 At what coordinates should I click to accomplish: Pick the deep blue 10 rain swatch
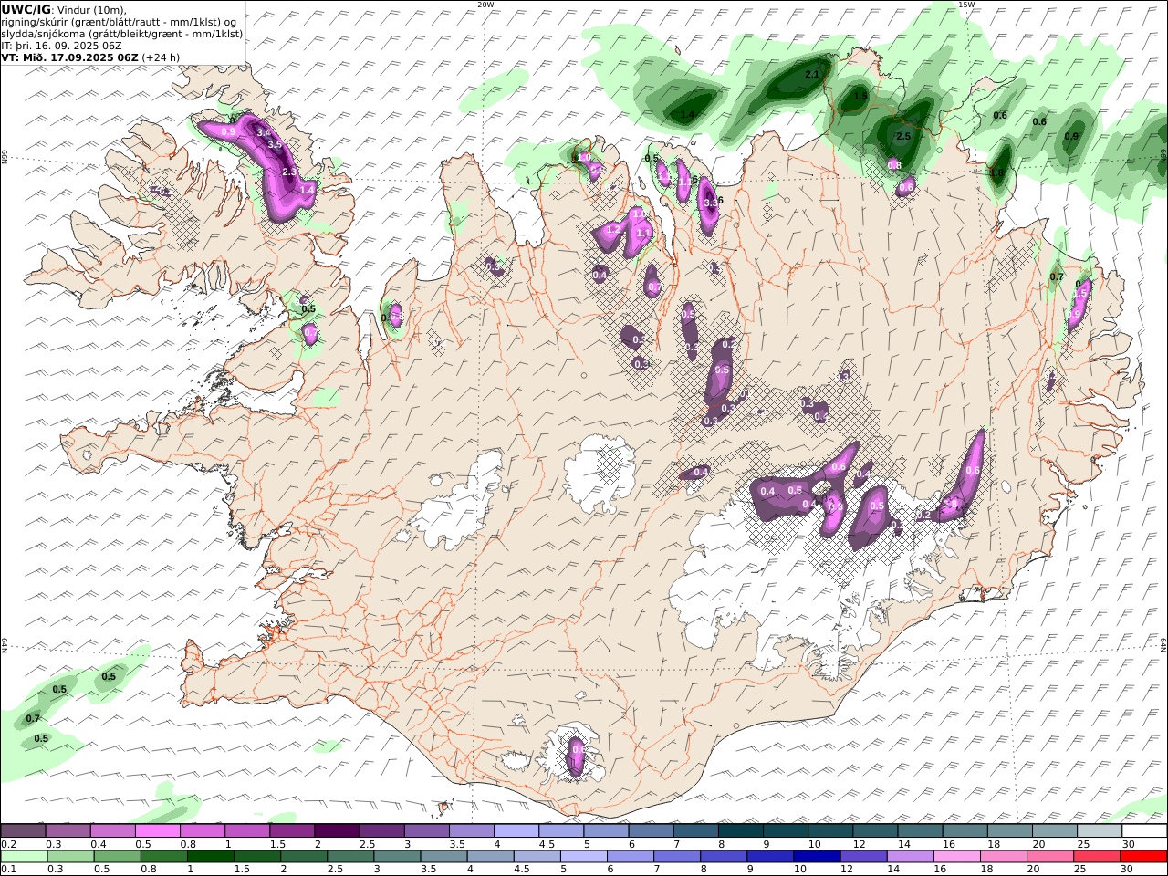point(817,857)
